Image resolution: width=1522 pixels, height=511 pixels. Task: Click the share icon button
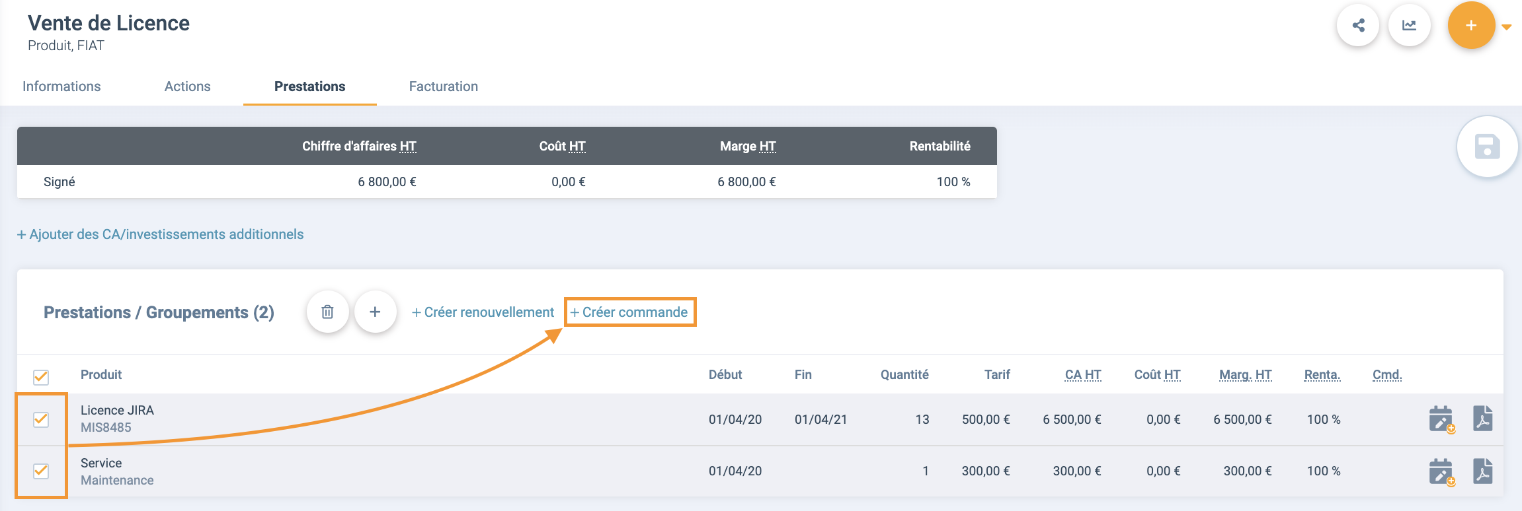tap(1358, 26)
